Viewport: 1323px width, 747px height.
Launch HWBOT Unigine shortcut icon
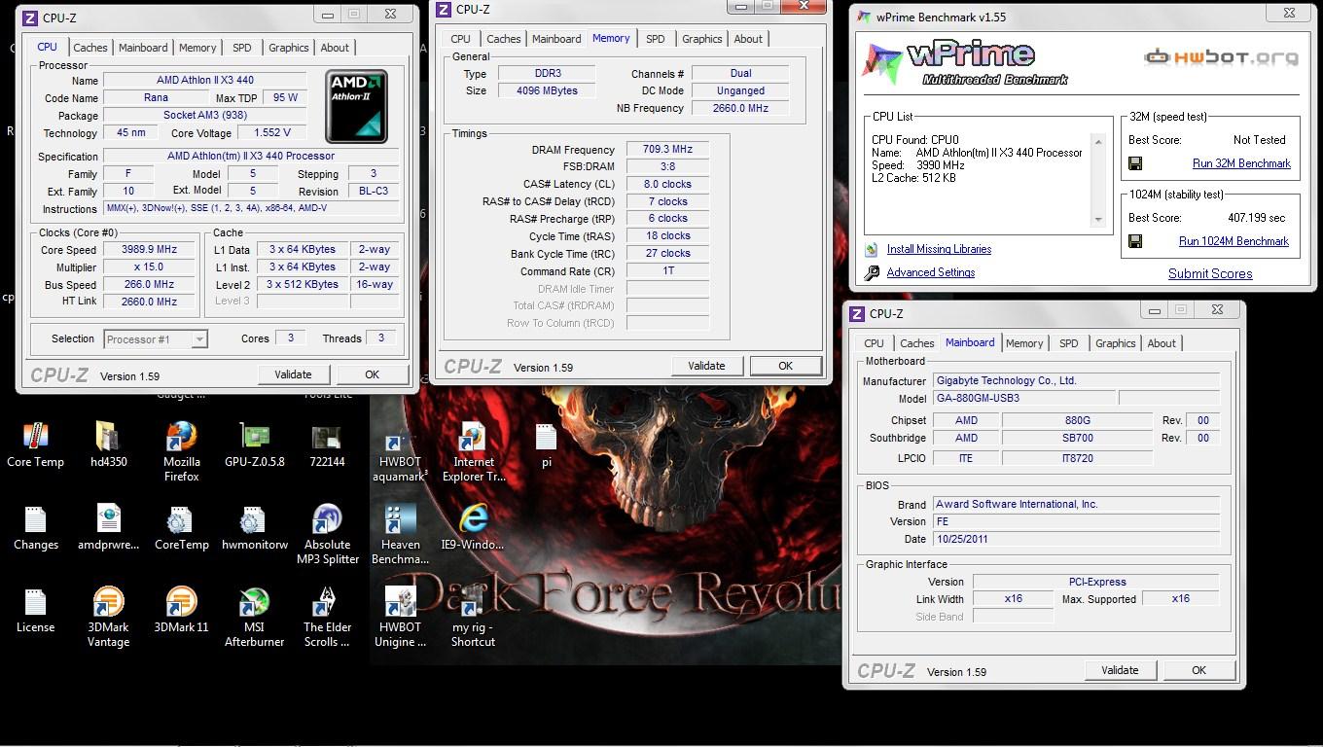click(400, 603)
